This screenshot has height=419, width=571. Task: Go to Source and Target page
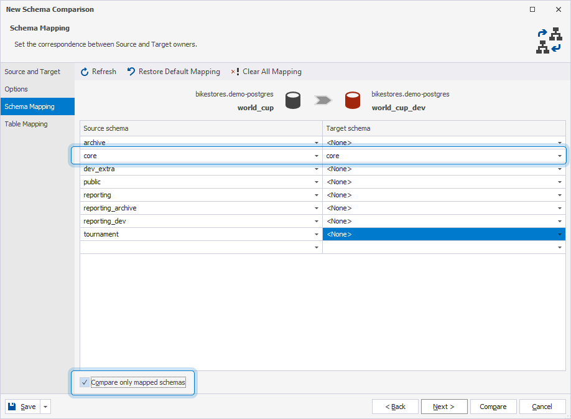click(x=37, y=72)
